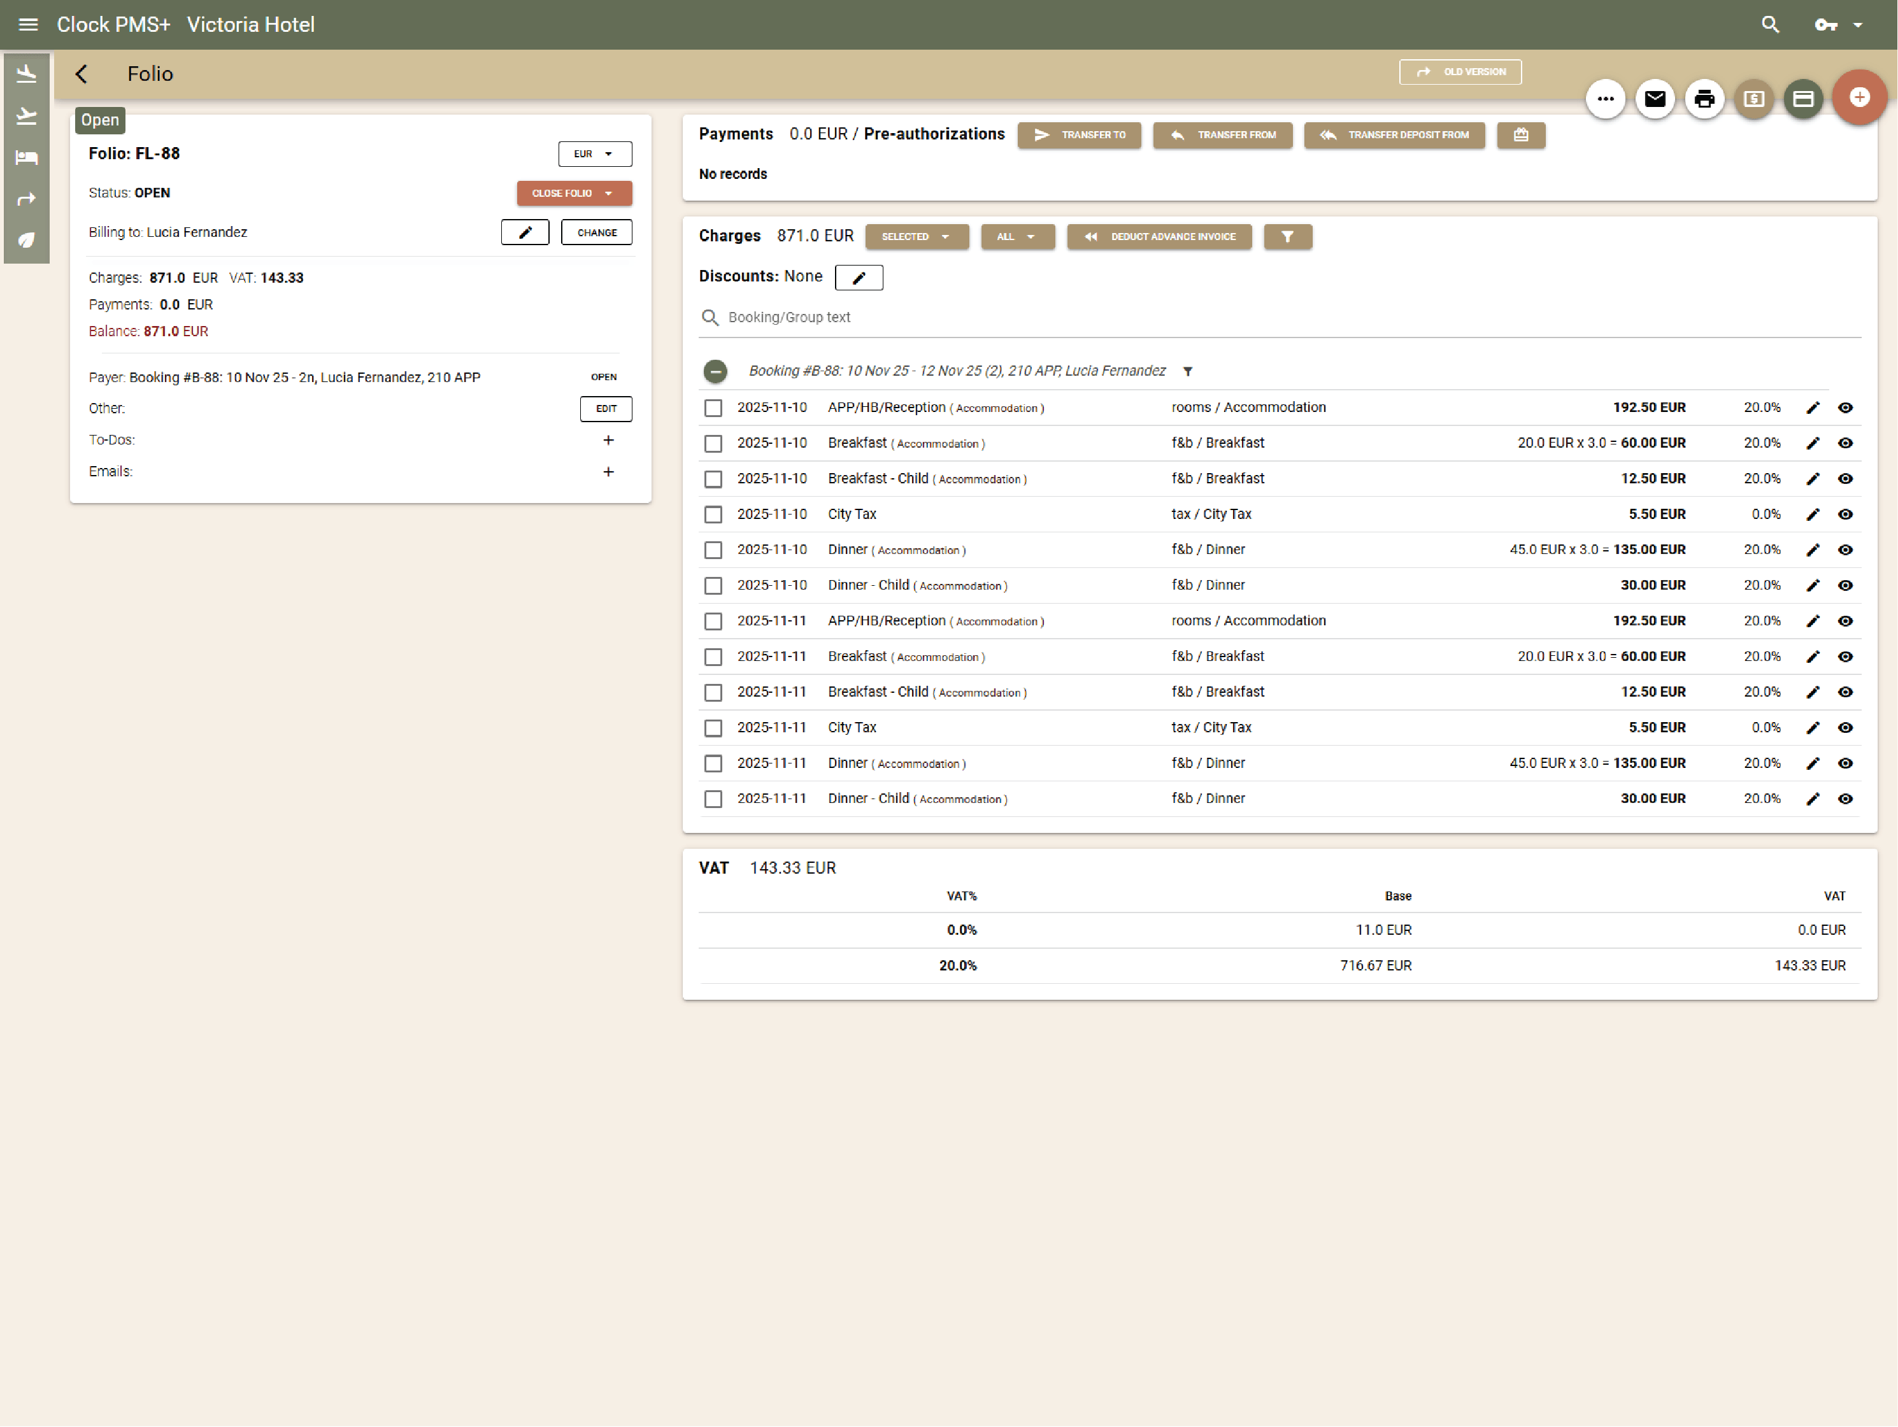Select the 2025-11-11 Dinner - Child charge checkbox
Screen dimensions: 1898x1427
point(713,799)
